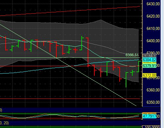Viewport: 164px width, 128px height.
Task: Select the cyan 6384,82 price tag
Action: pyautogui.click(x=149, y=60)
